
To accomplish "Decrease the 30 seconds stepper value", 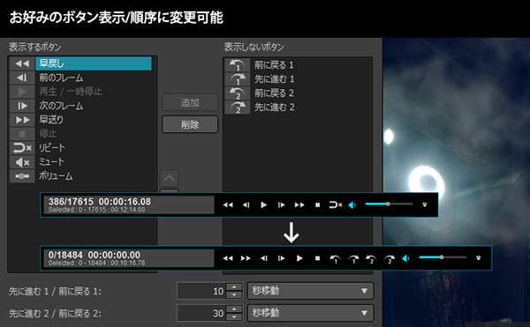I will tap(234, 317).
